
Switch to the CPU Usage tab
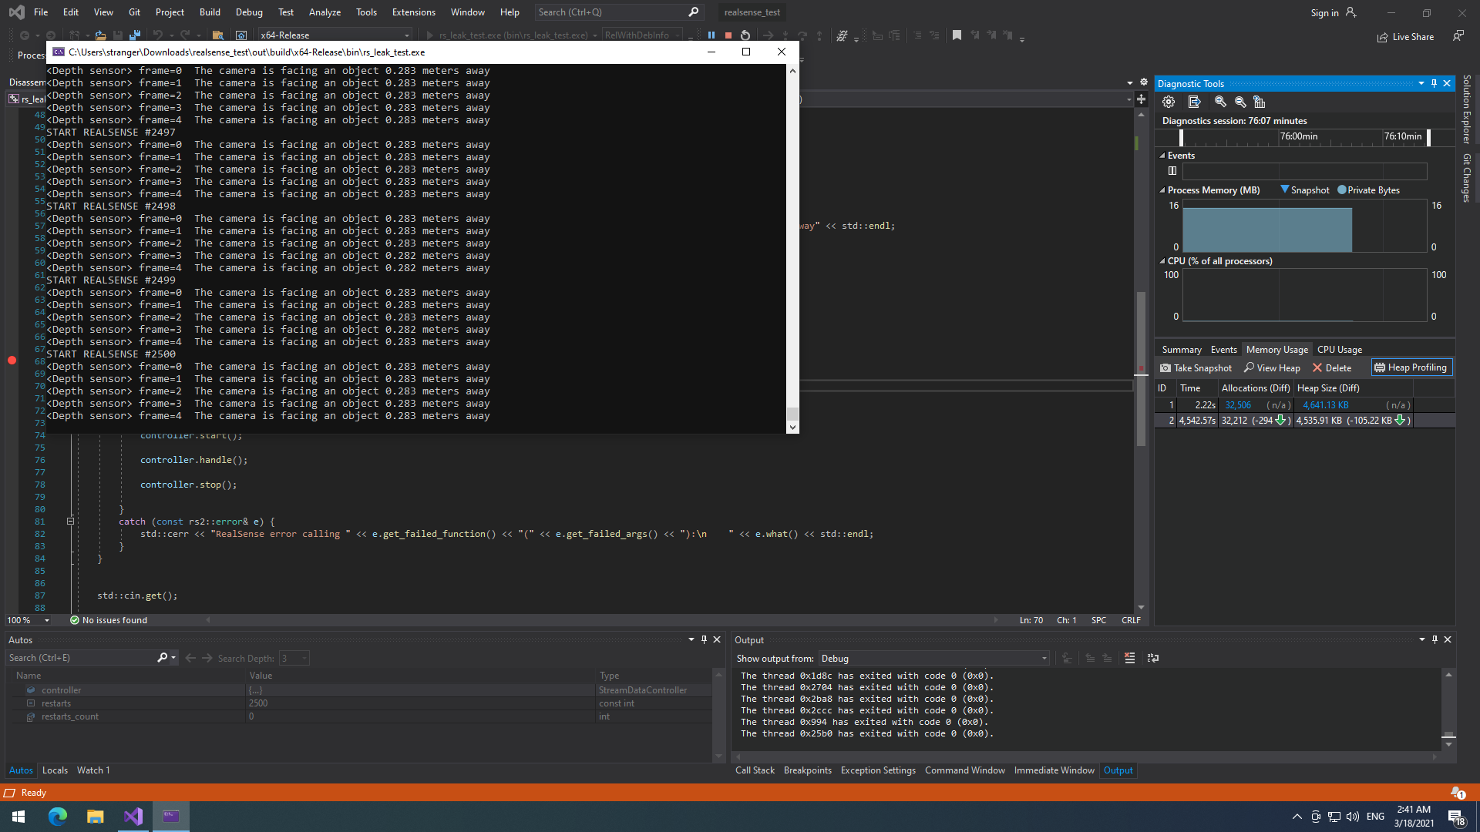tap(1339, 349)
